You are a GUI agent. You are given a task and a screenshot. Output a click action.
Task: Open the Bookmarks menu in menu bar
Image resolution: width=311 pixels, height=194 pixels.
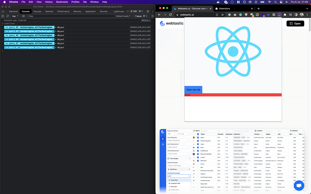62,2
